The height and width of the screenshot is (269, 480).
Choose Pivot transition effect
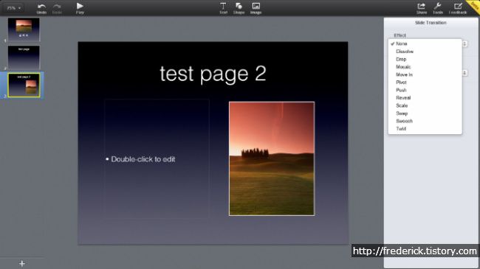pyautogui.click(x=425, y=83)
